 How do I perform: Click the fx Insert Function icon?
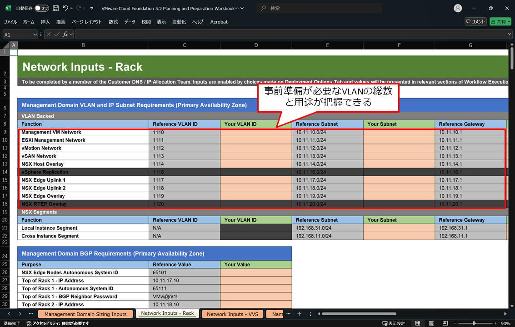(x=65, y=34)
